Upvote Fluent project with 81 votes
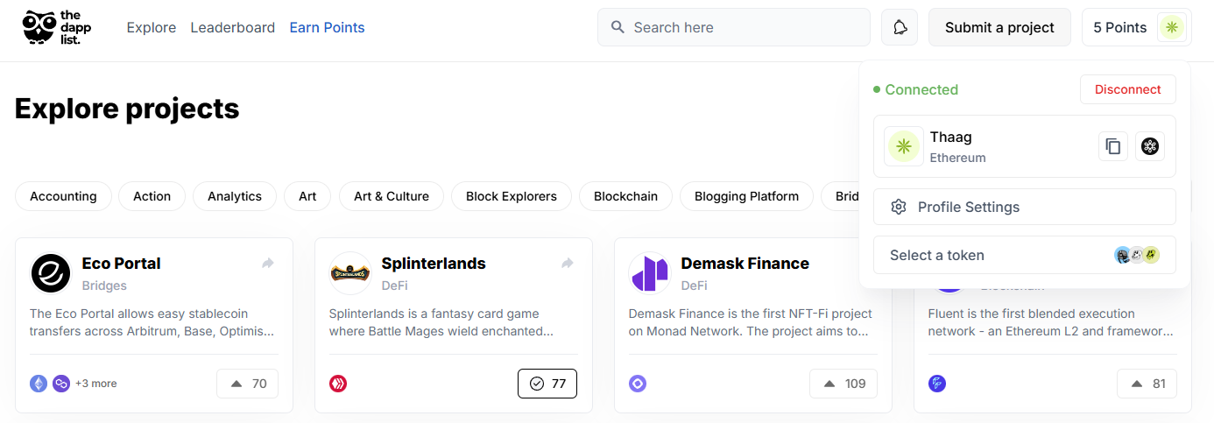The image size is (1214, 423). (x=1147, y=384)
